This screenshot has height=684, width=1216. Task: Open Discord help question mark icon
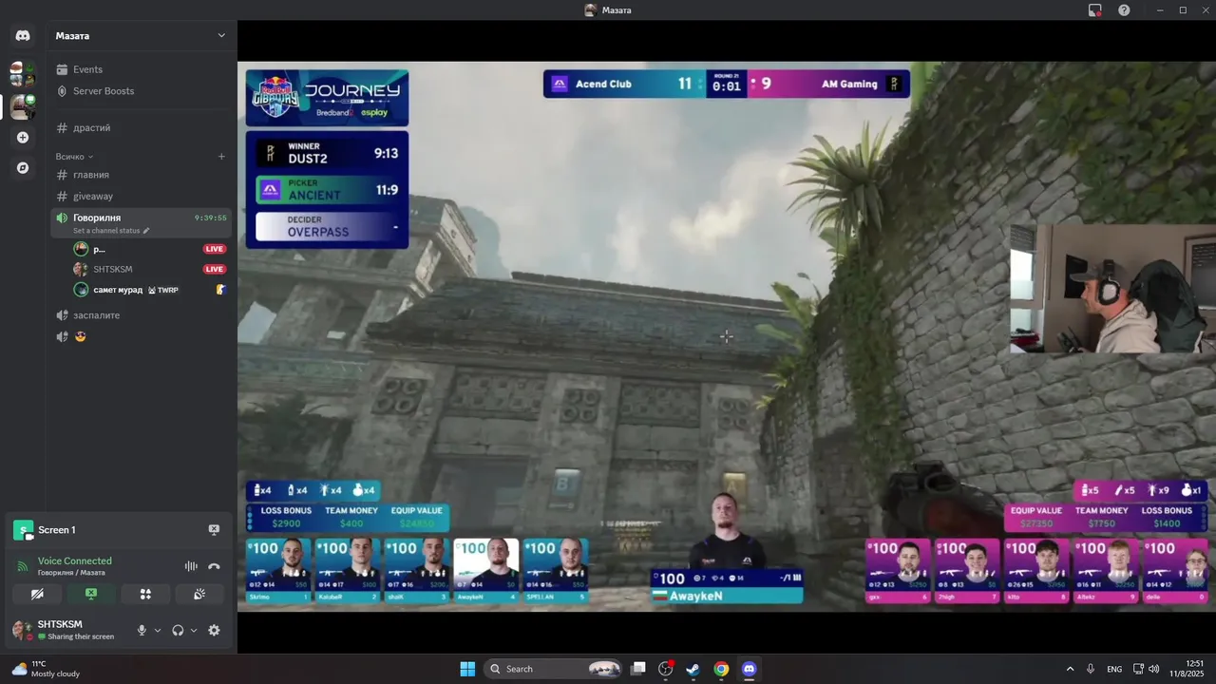click(1124, 10)
